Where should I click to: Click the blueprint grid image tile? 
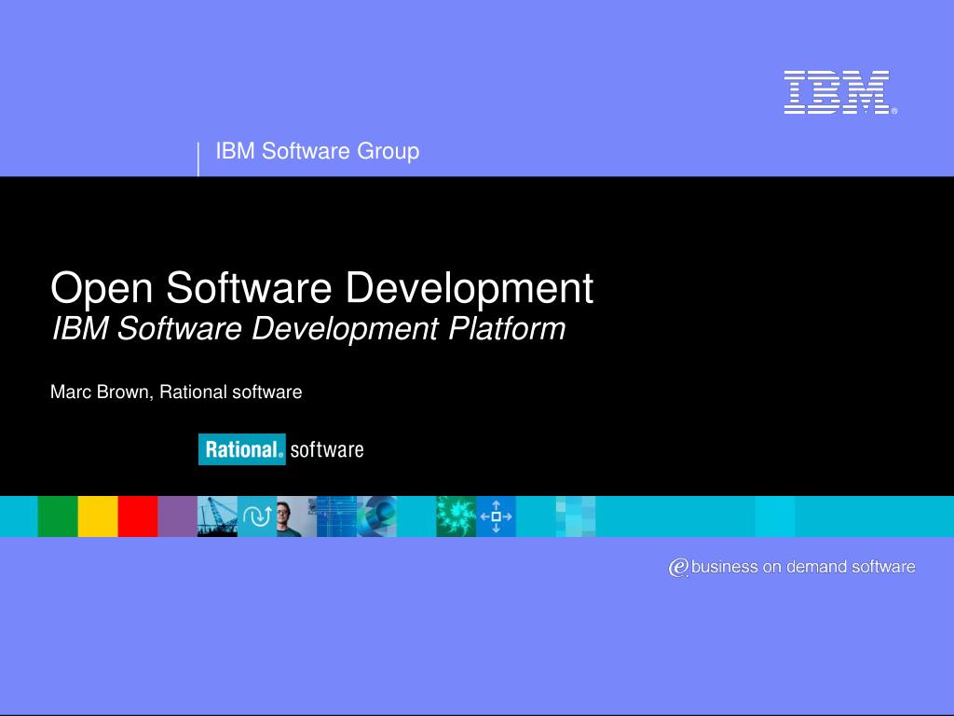pyautogui.click(x=336, y=516)
